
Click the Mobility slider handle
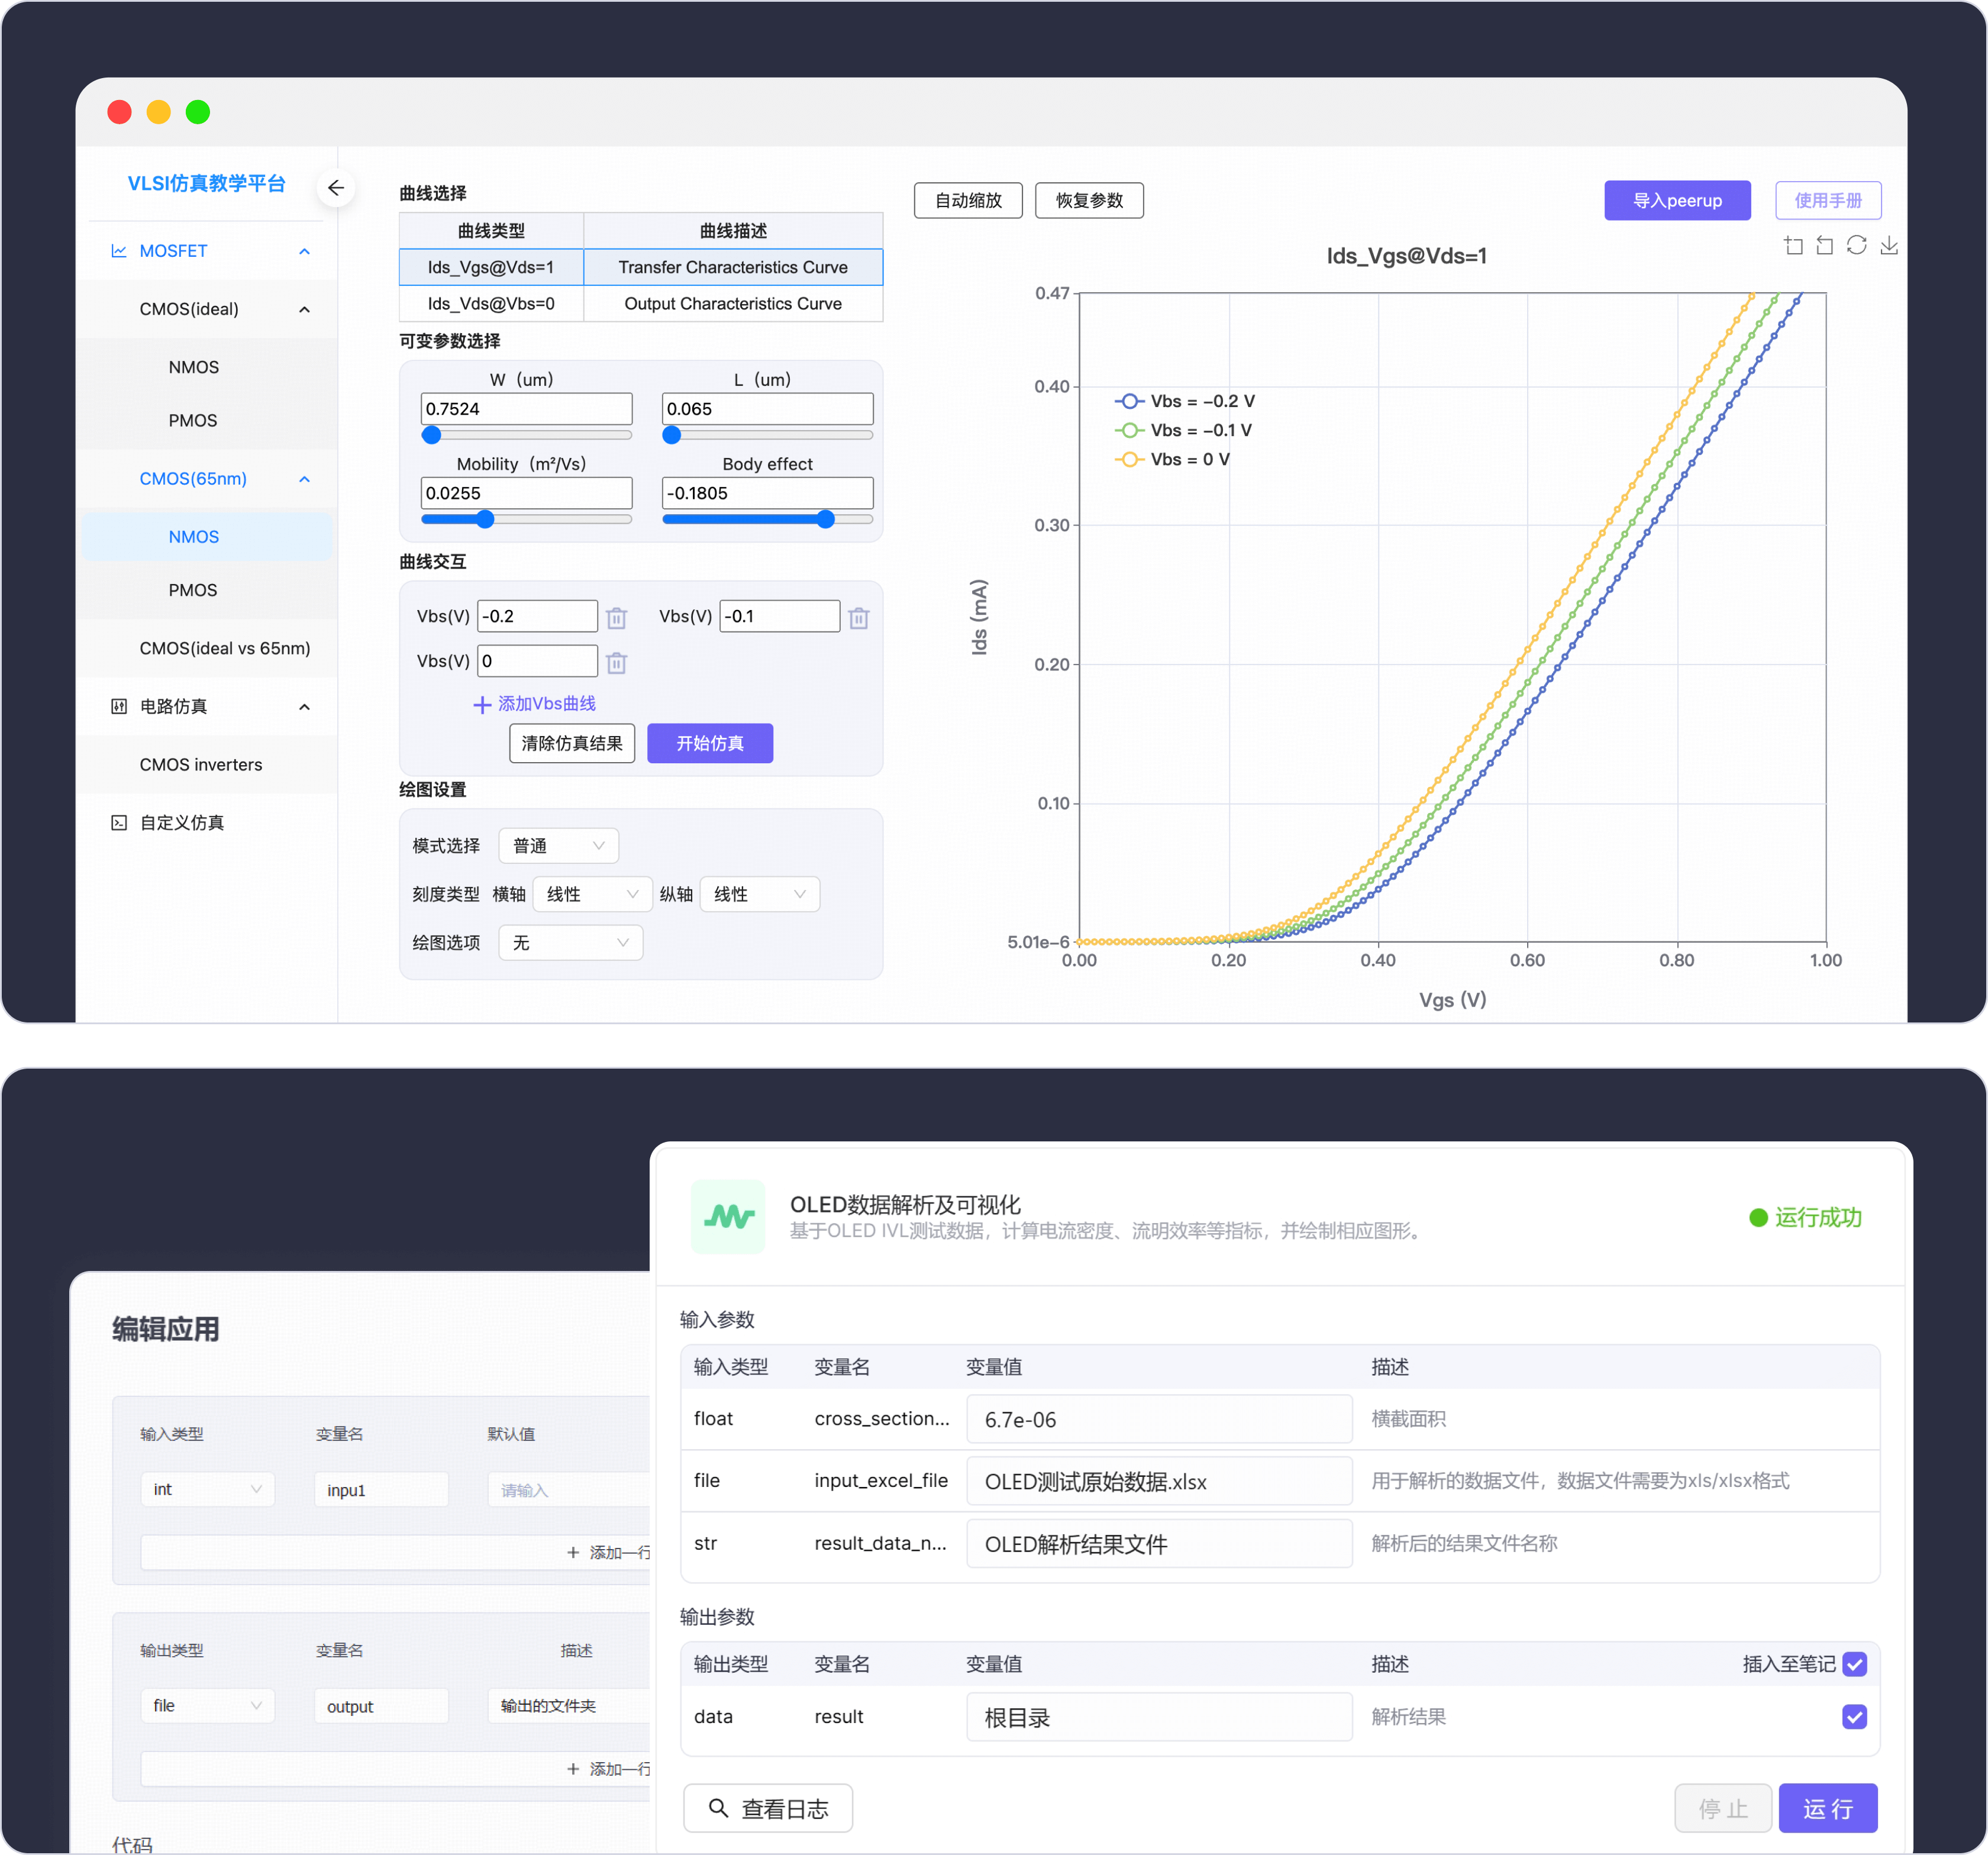(x=485, y=519)
